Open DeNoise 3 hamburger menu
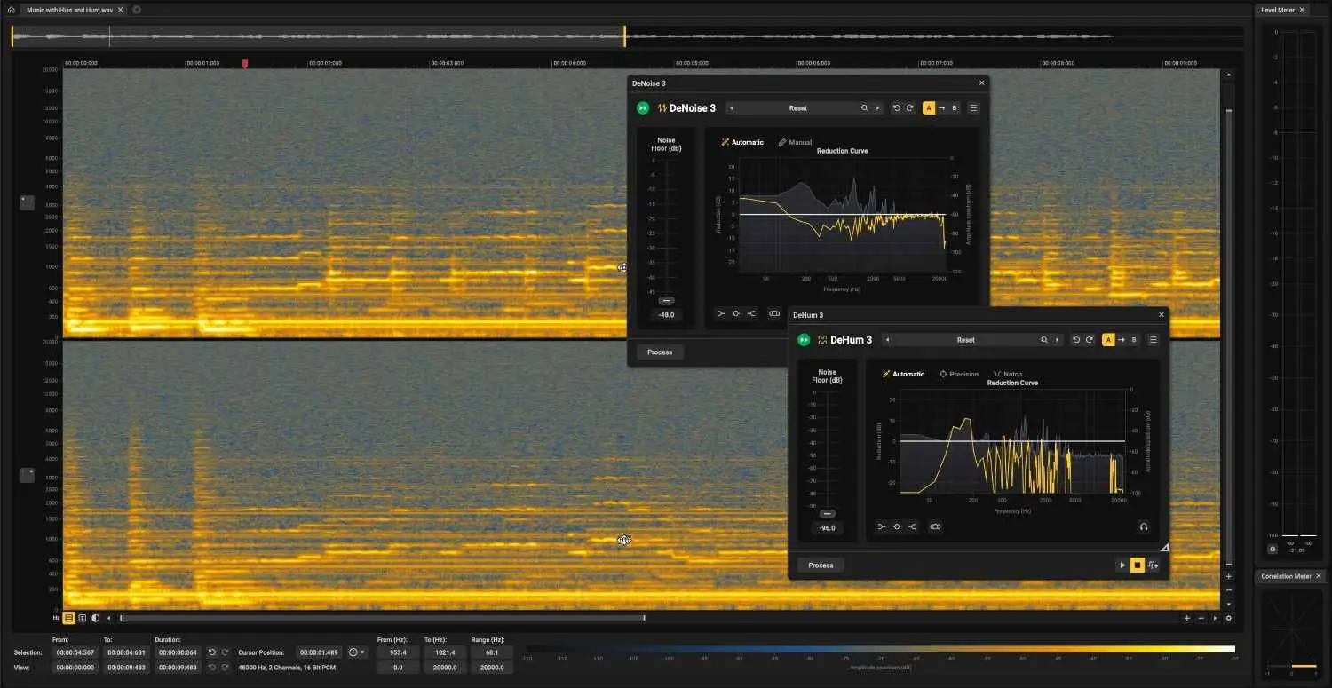 click(974, 108)
